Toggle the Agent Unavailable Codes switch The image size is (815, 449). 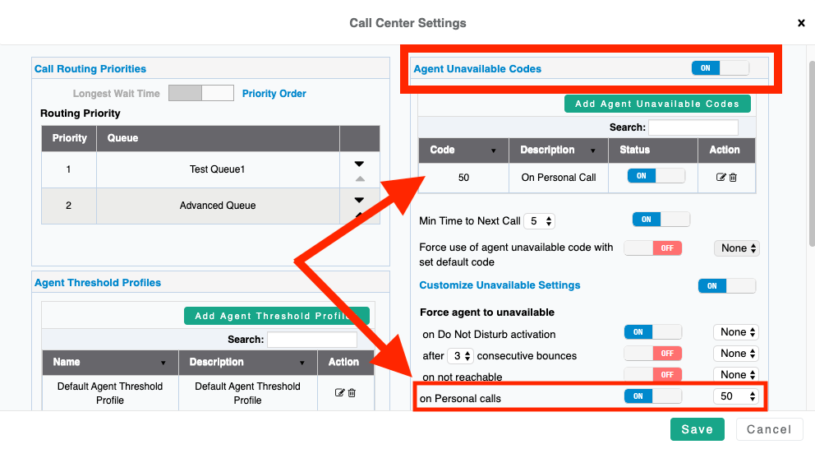coord(720,68)
